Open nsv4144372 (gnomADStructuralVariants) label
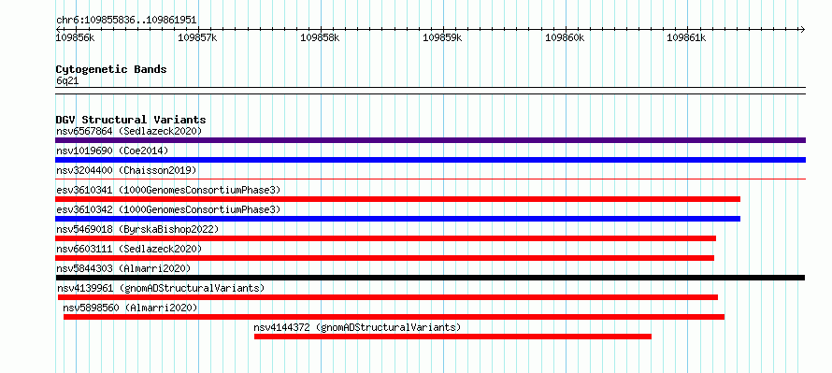Image resolution: width=832 pixels, height=373 pixels. click(x=358, y=327)
